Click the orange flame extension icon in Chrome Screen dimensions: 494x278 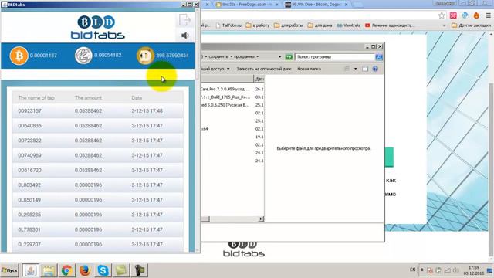click(x=476, y=15)
